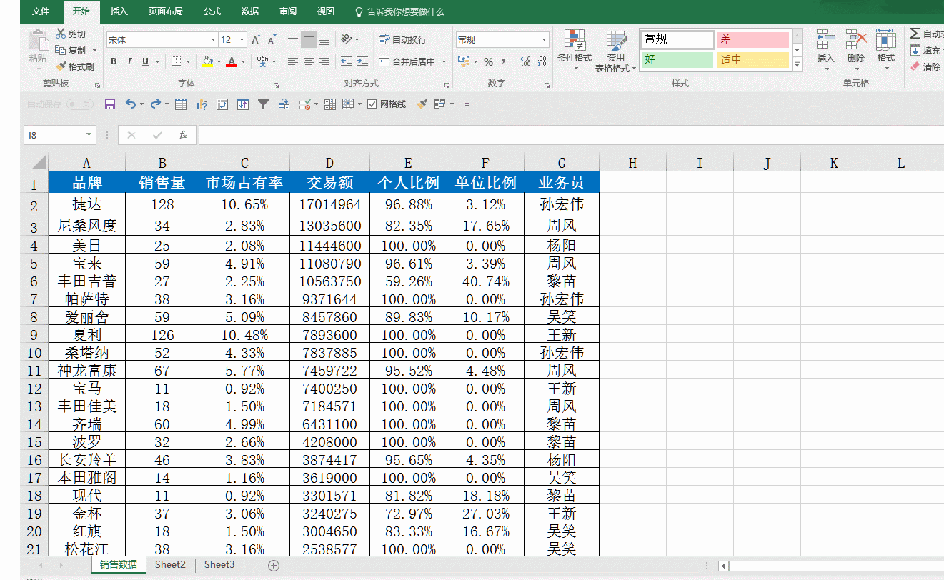Center text horizontally in alignment group

[309, 62]
